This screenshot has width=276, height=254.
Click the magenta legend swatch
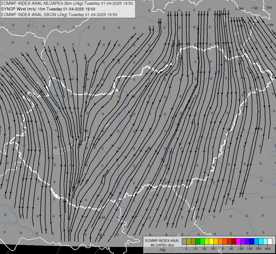point(238,241)
